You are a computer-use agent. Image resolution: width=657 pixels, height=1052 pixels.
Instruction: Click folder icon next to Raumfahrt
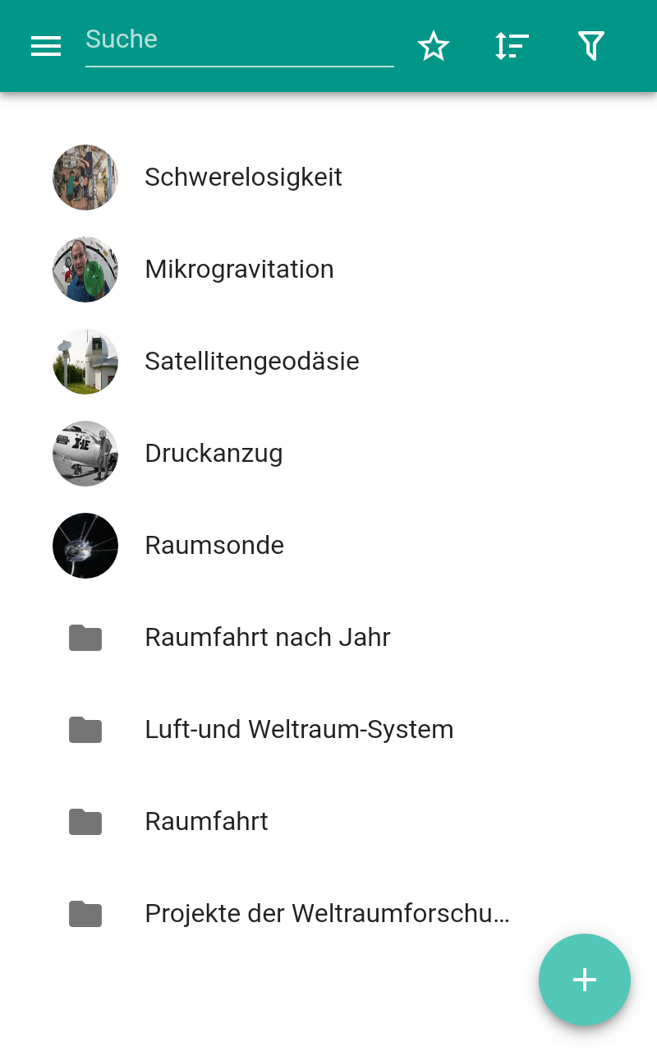(x=85, y=822)
